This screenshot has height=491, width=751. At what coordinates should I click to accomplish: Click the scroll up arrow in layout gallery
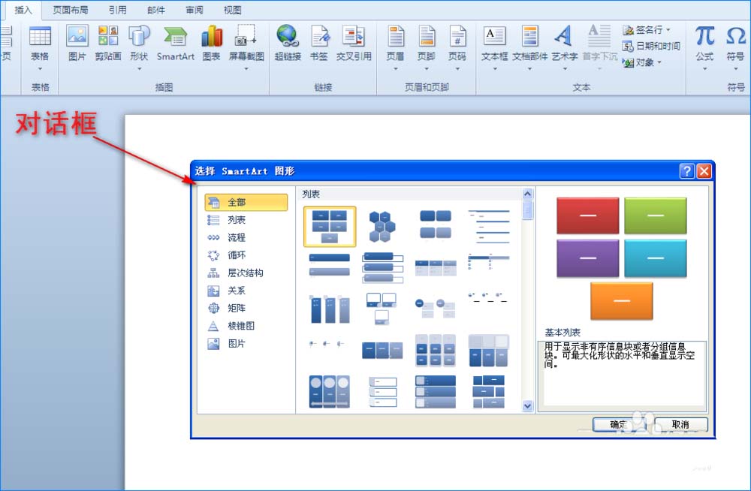(x=527, y=194)
